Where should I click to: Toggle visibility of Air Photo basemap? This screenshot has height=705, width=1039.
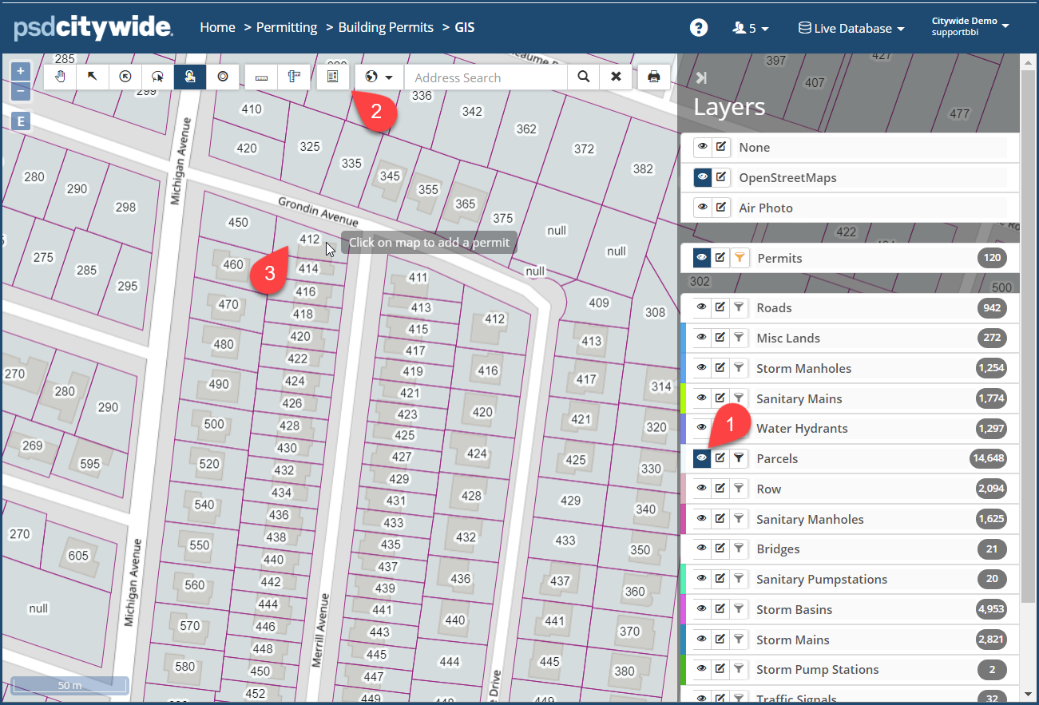click(703, 208)
